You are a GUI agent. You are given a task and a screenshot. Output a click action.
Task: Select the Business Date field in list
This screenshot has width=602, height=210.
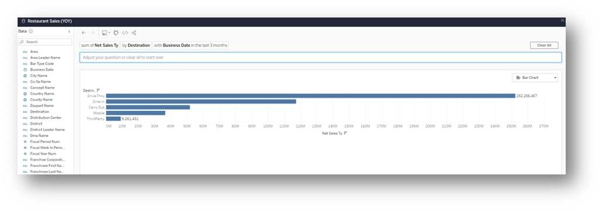point(42,69)
